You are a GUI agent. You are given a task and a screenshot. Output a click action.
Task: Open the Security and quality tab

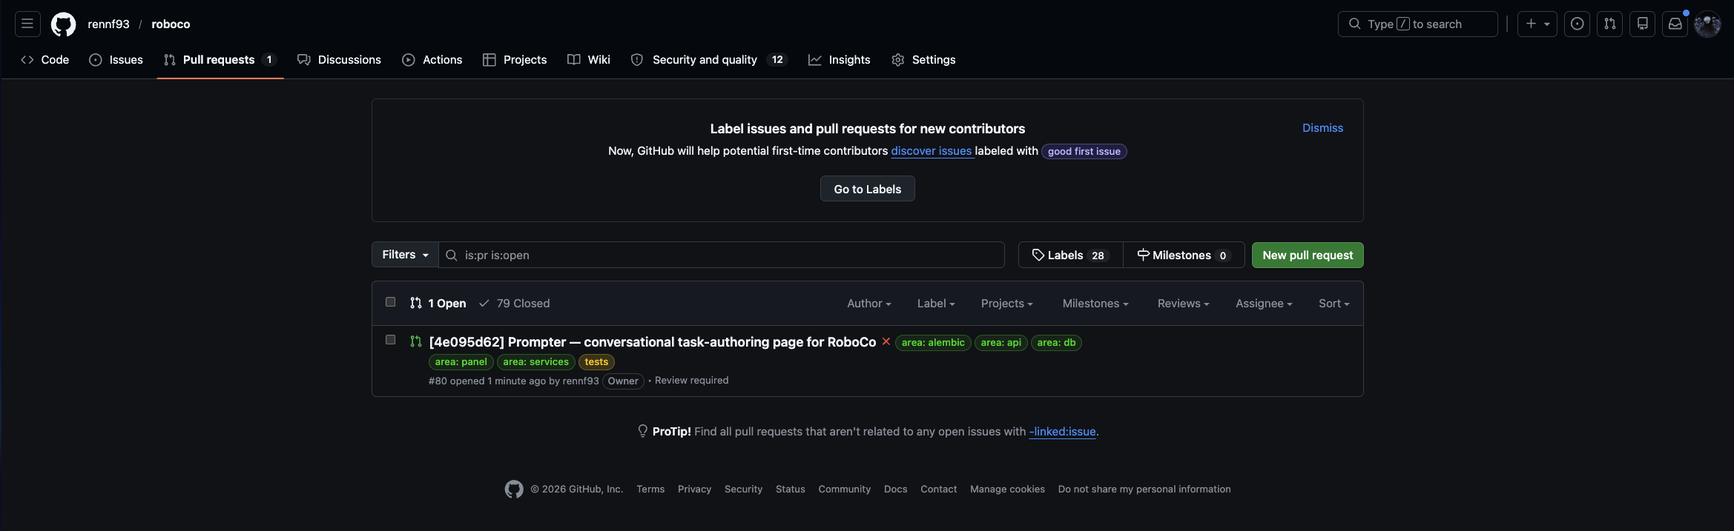point(708,60)
